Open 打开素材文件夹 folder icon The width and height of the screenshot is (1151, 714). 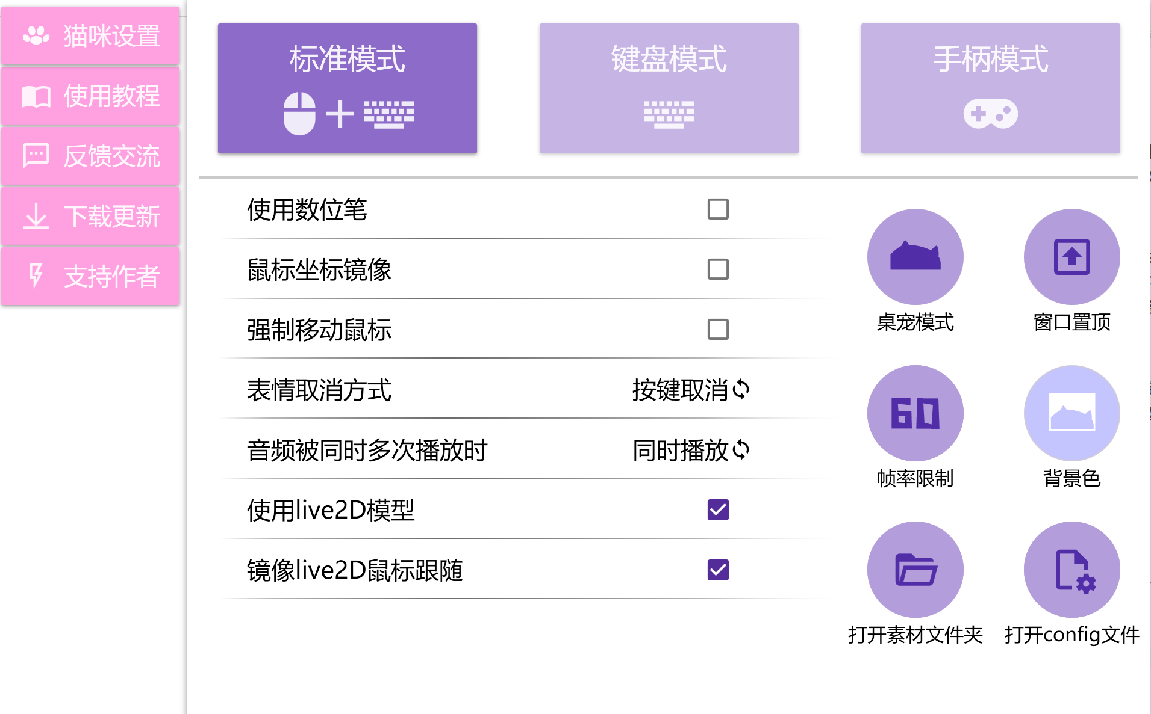(x=914, y=568)
